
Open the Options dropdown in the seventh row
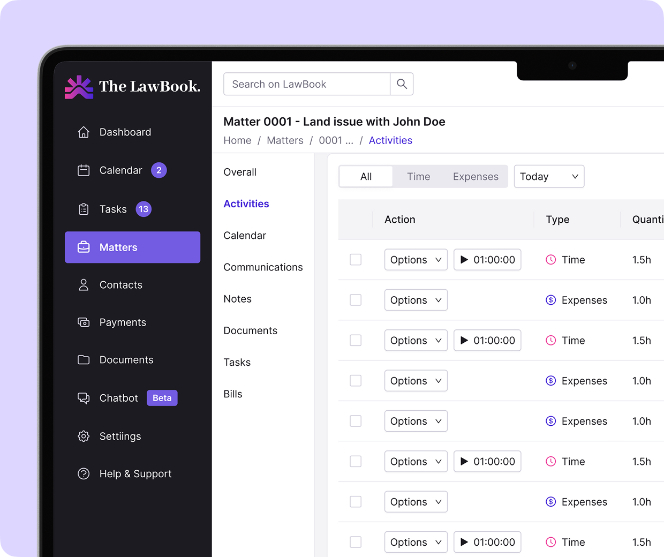[x=416, y=502]
